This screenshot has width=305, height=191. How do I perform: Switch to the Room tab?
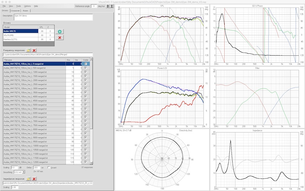(x=25, y=11)
